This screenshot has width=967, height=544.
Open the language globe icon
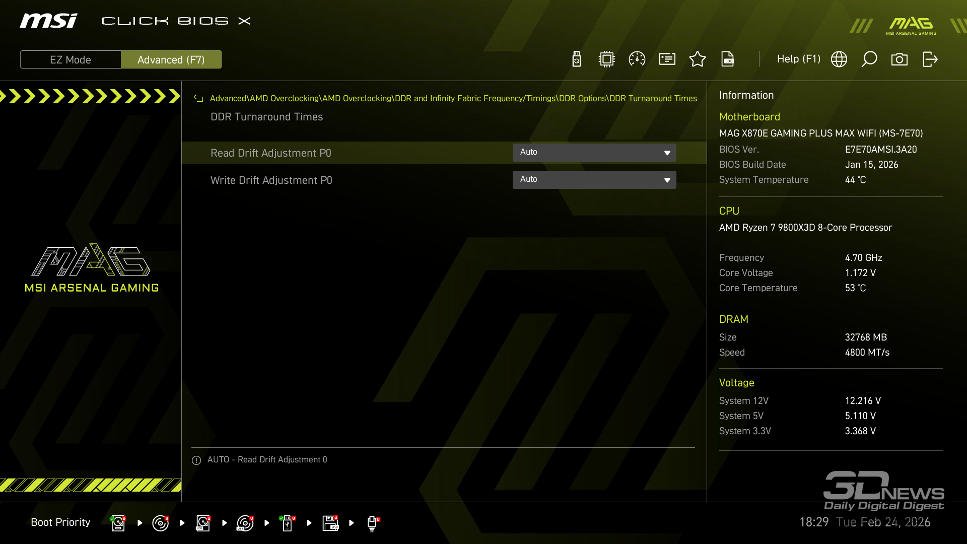tap(839, 59)
